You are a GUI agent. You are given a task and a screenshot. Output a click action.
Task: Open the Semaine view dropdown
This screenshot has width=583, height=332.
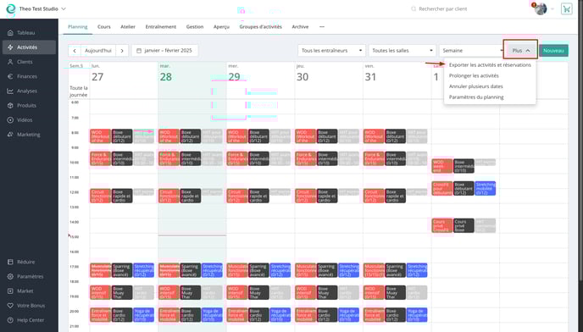tap(471, 51)
